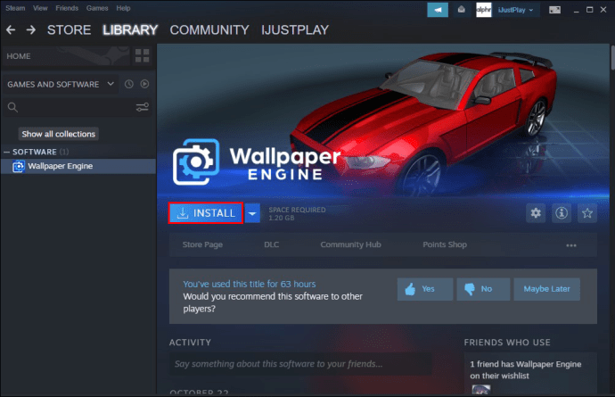This screenshot has width=615, height=397.
Task: Click the recent activity clock icon
Action: click(x=128, y=84)
